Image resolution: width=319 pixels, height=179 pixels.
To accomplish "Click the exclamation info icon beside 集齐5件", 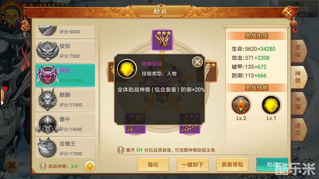I will click(x=121, y=150).
